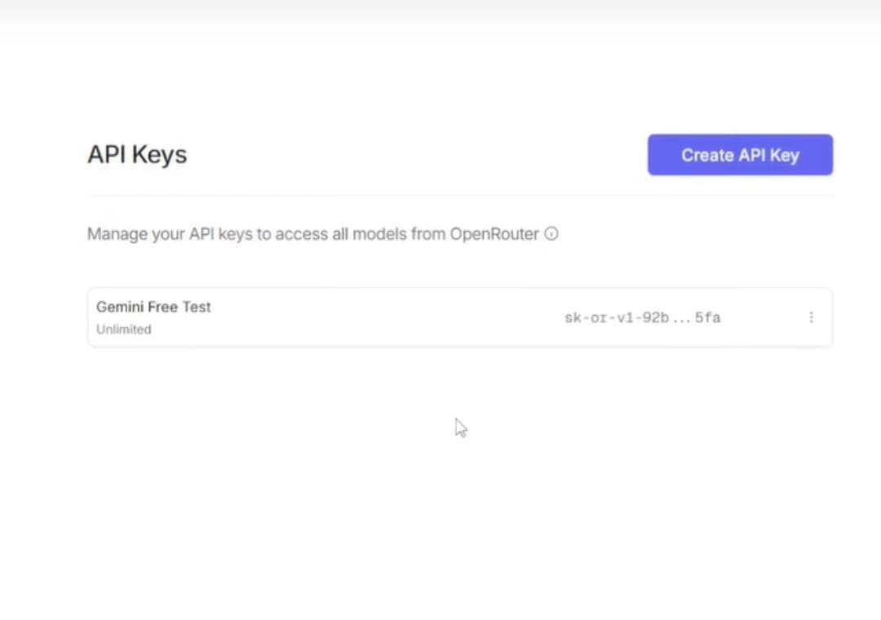This screenshot has width=881, height=620.
Task: Click the 5fa suffix of the key
Action: coord(708,317)
